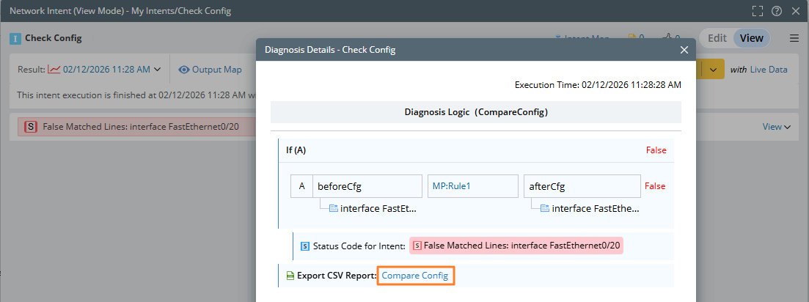The image size is (809, 302).
Task: Expand the View dropdown on status row
Action: coord(777,127)
